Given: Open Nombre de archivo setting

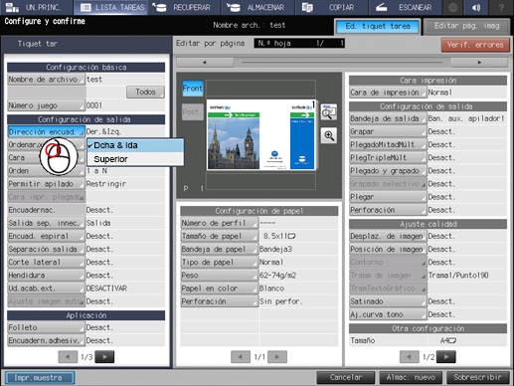Looking at the screenshot, I should click(46, 80).
